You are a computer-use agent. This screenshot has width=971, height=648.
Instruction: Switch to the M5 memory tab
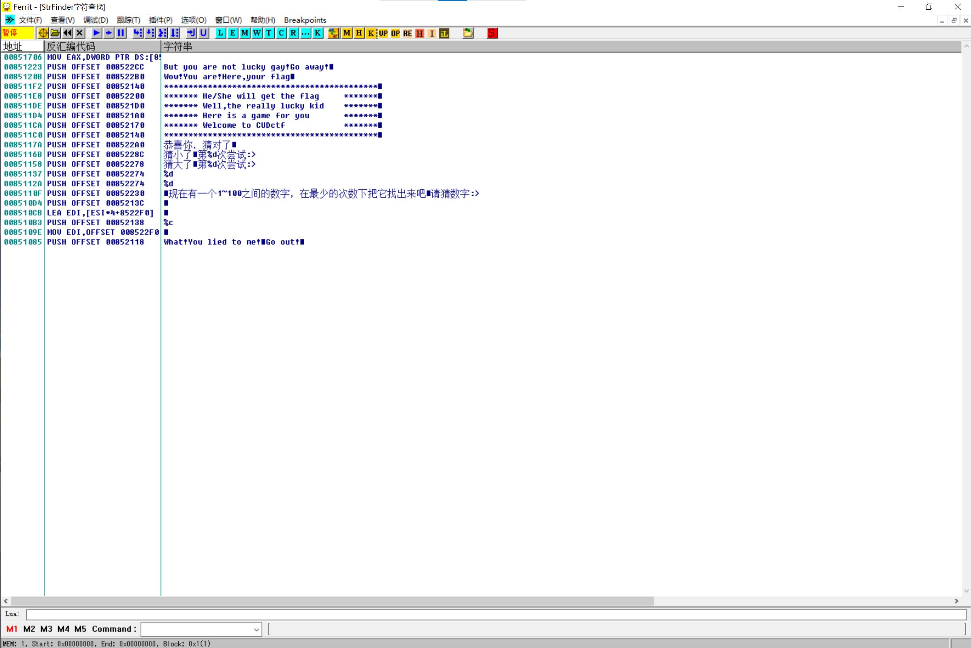(x=80, y=629)
